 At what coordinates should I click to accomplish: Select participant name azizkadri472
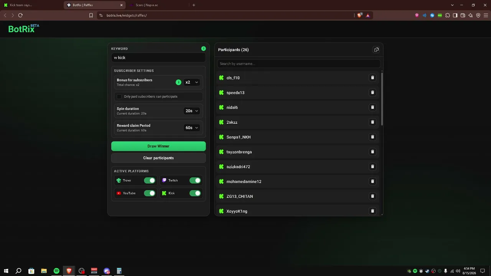238,167
